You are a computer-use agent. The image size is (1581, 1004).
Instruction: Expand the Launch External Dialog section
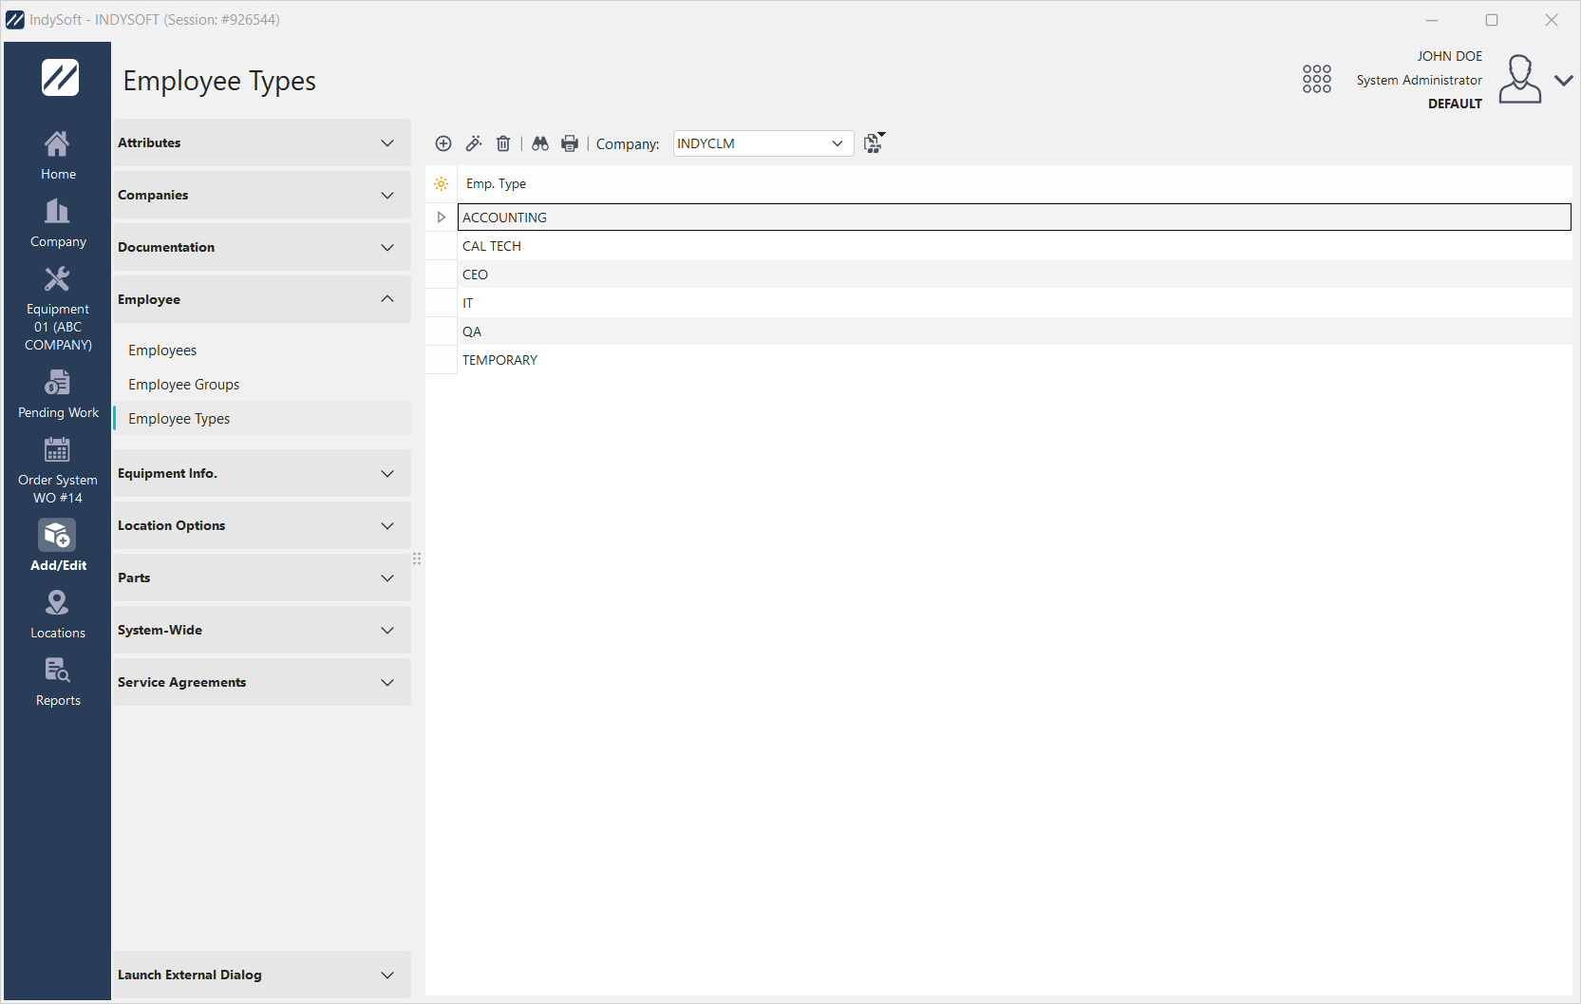pyautogui.click(x=262, y=975)
